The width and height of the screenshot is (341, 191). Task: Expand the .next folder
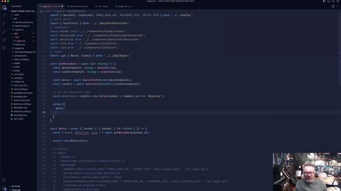point(17,15)
